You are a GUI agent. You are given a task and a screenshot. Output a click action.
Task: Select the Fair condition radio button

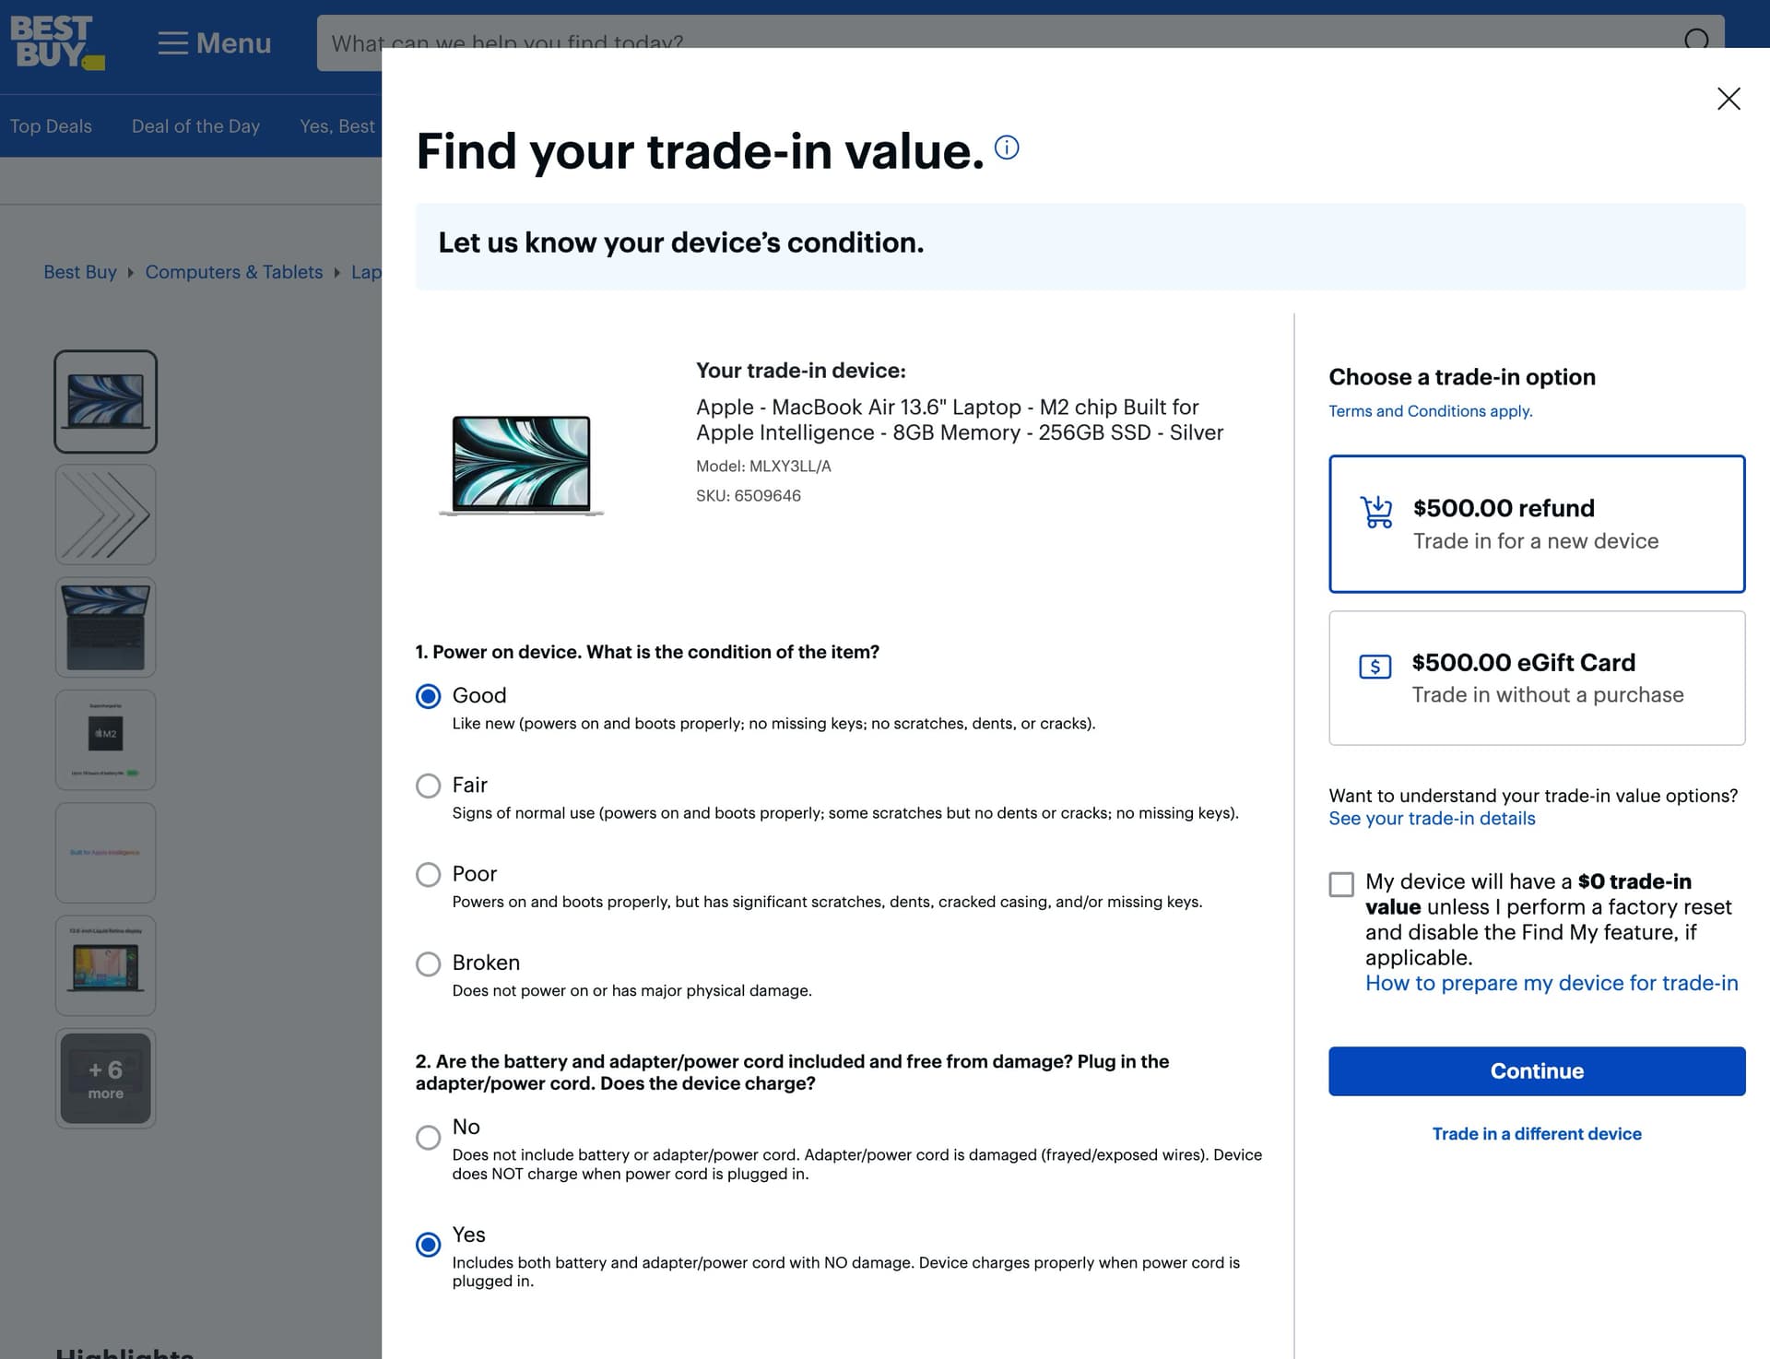click(x=428, y=786)
